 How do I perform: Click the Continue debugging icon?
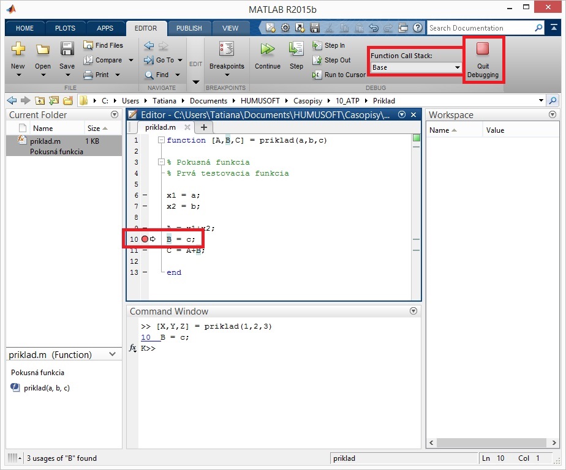click(x=268, y=49)
